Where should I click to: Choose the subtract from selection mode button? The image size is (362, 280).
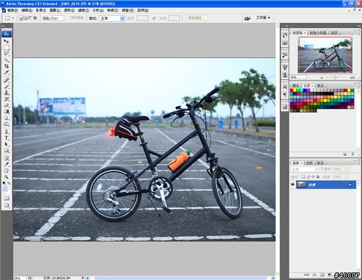[x=30, y=18]
